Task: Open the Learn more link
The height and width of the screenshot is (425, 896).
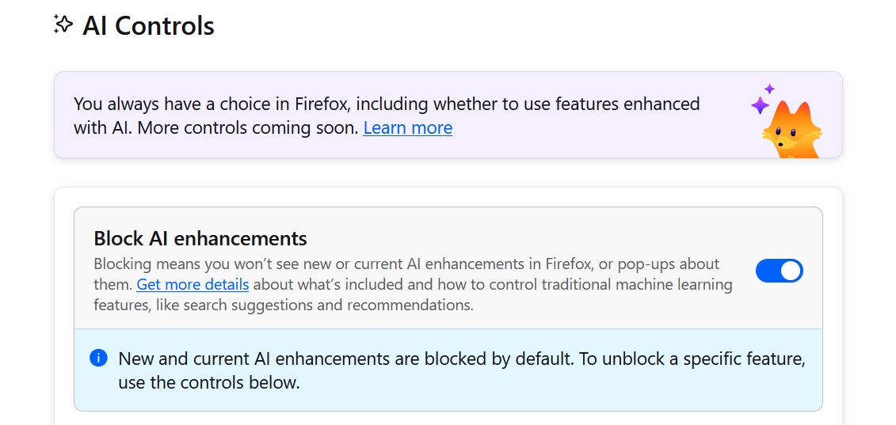Action: [x=407, y=128]
